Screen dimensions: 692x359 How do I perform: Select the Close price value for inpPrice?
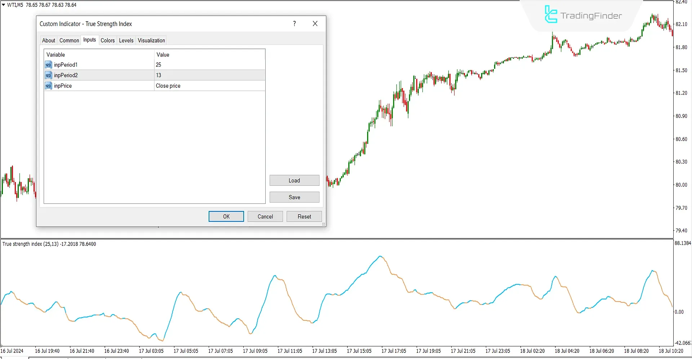(x=209, y=86)
